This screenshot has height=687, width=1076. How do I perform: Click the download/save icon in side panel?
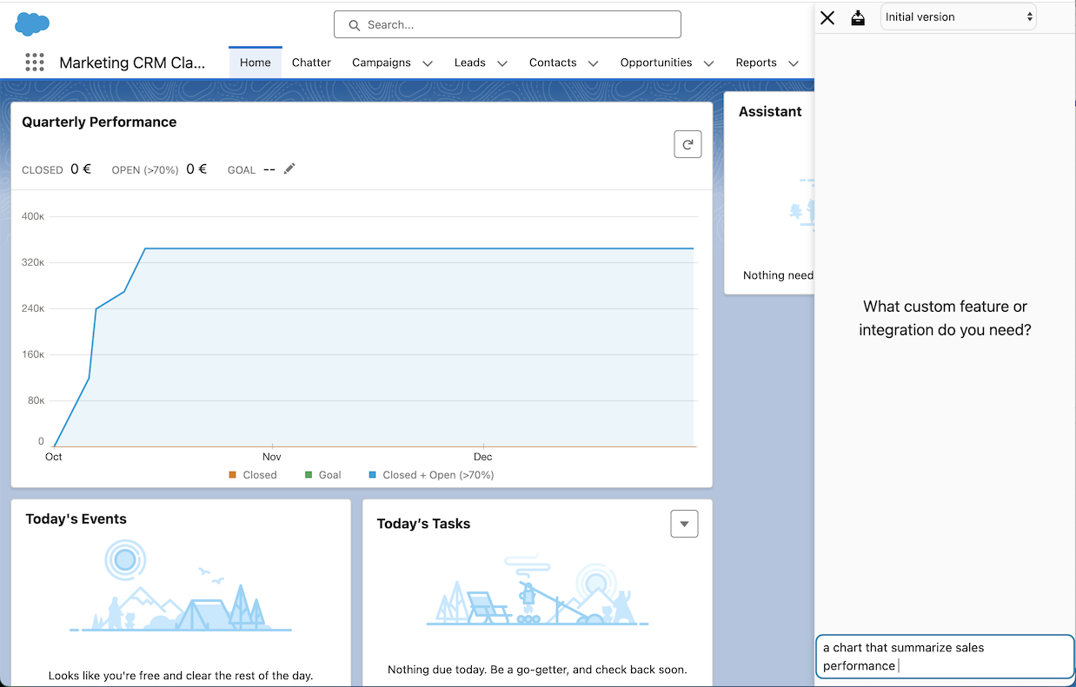point(858,17)
